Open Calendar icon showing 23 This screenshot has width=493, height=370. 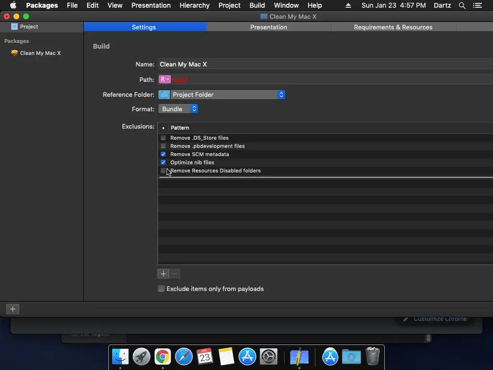(205, 357)
